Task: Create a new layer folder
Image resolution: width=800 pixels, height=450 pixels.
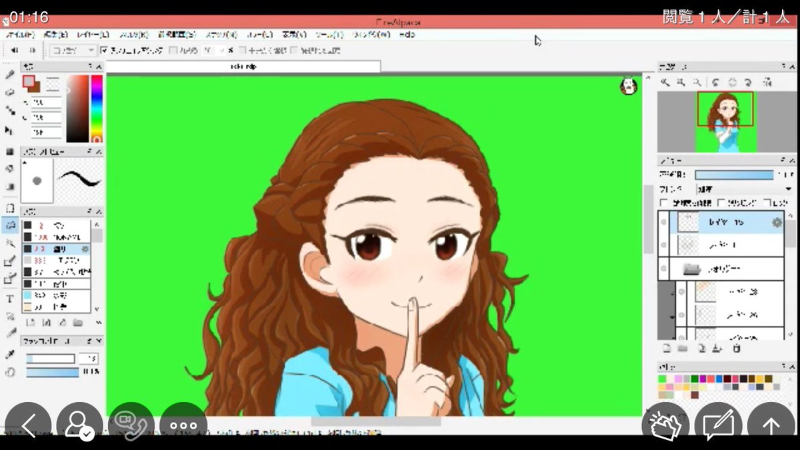Action: pyautogui.click(x=683, y=349)
